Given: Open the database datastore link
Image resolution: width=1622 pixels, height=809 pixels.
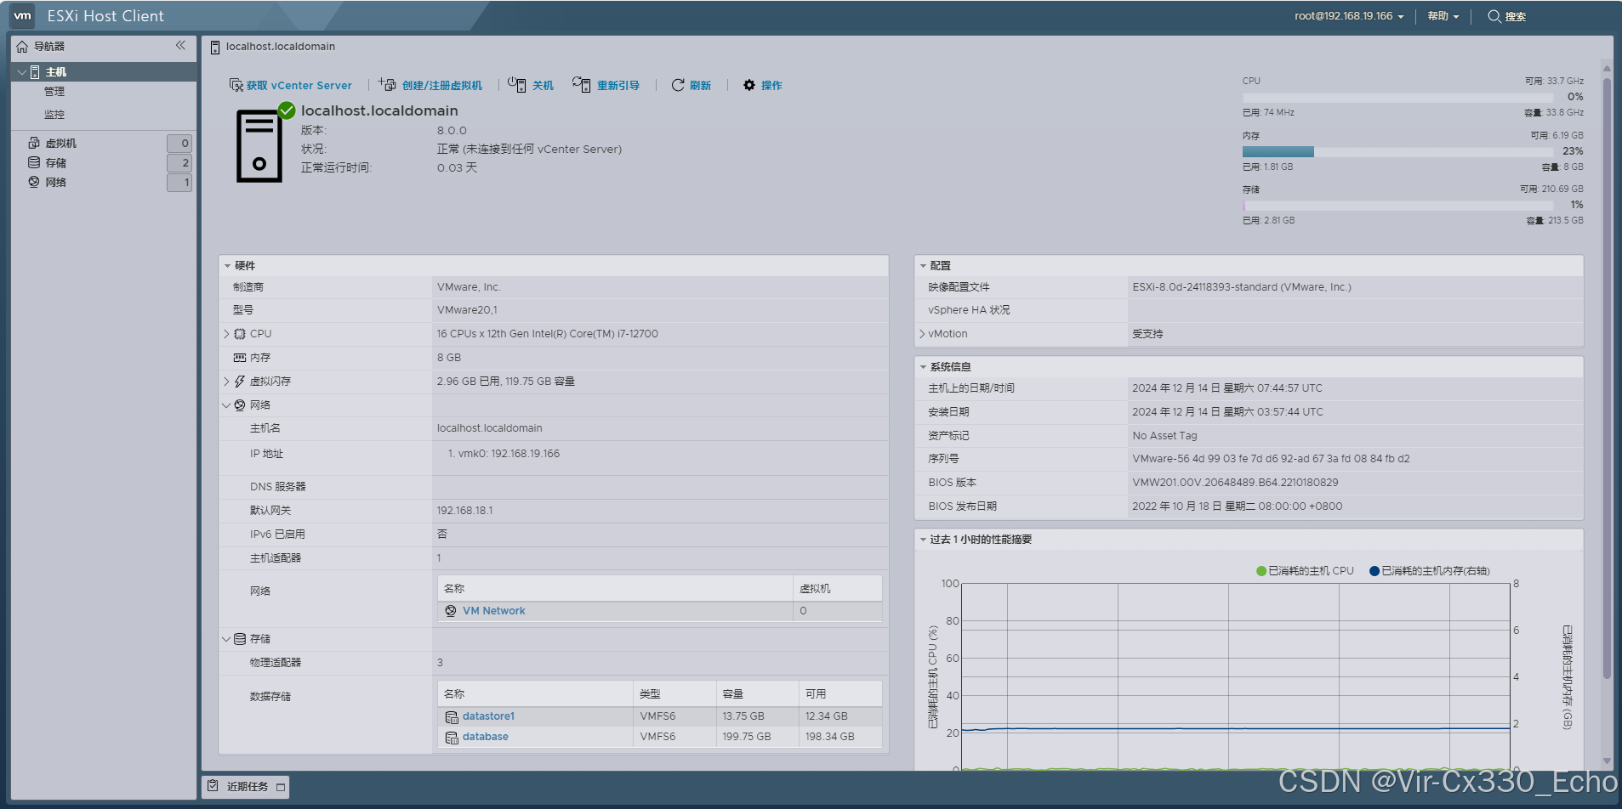Looking at the screenshot, I should coord(486,737).
